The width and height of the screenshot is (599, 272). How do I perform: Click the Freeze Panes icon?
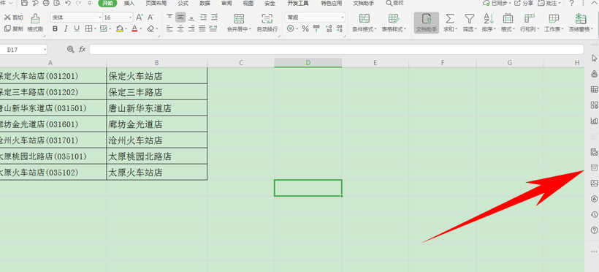pos(581,18)
